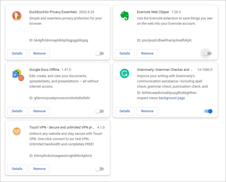Remove the Google Docs Offline extension

click(x=39, y=111)
